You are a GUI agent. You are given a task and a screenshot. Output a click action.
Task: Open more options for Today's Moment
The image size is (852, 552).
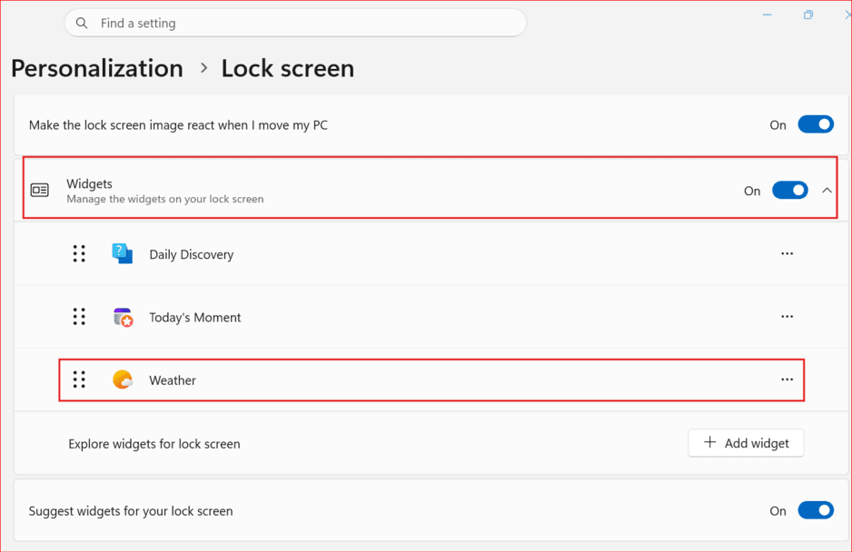(787, 316)
